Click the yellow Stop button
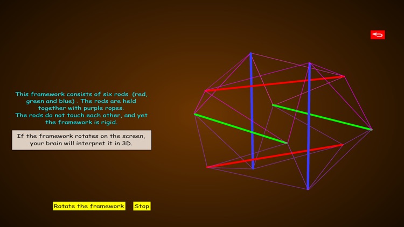The width and height of the screenshot is (404, 227). coord(142,206)
